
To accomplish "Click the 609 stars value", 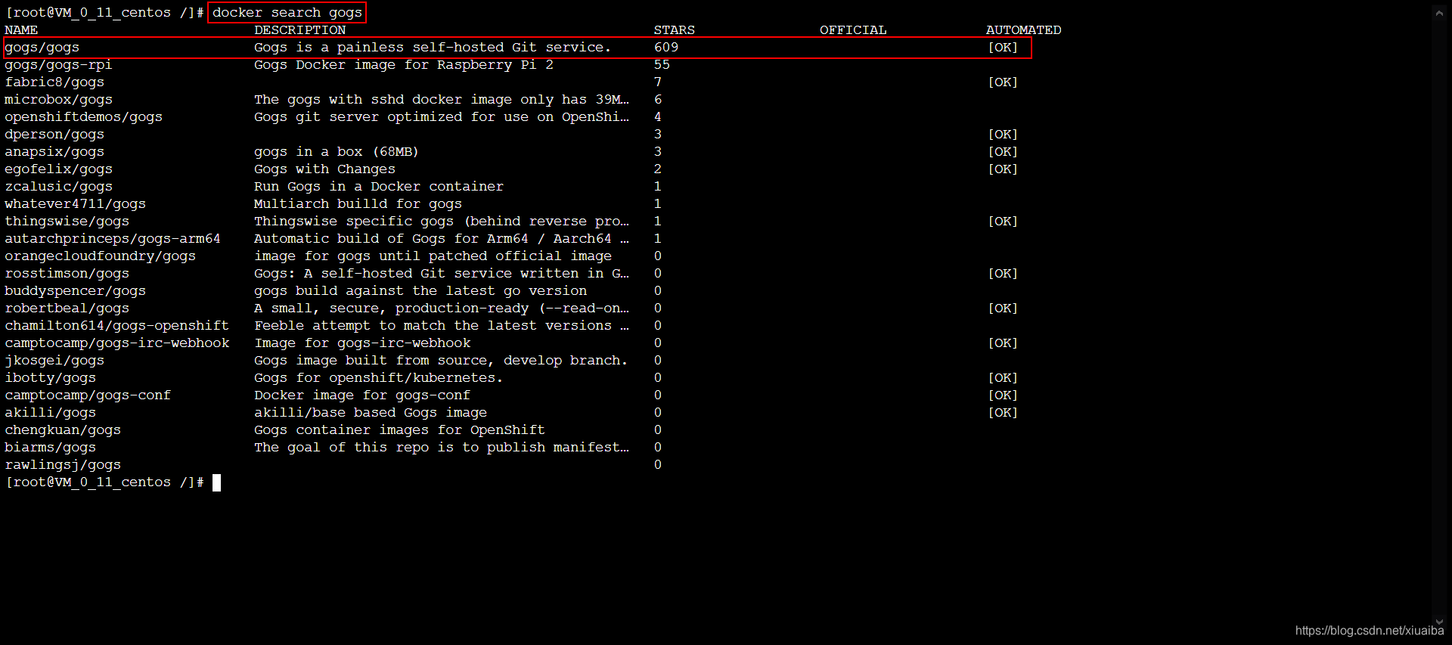I will coord(666,48).
